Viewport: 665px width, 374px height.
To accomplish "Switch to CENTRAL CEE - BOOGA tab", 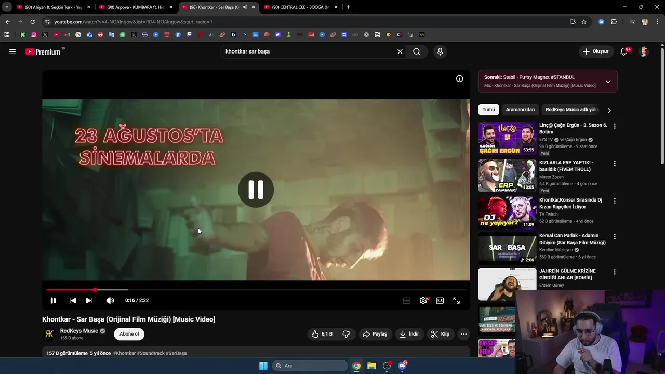I will [x=301, y=7].
